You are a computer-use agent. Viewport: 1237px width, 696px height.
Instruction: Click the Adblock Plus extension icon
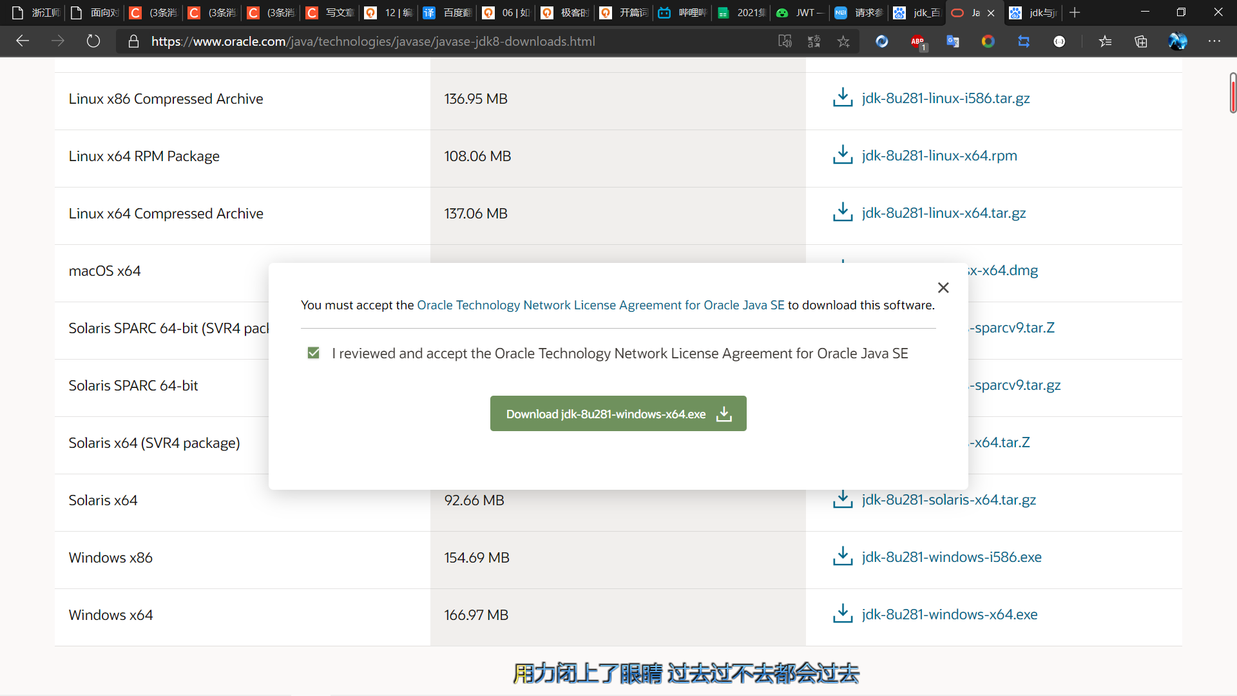pyautogui.click(x=917, y=42)
